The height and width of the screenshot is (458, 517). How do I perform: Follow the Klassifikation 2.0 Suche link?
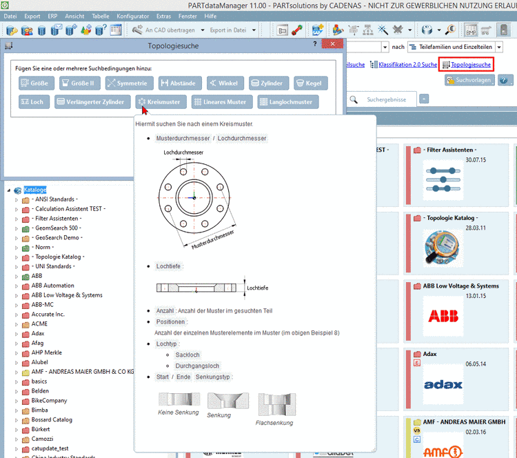click(407, 65)
